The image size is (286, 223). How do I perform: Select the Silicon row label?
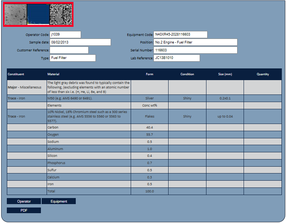pos(89,156)
